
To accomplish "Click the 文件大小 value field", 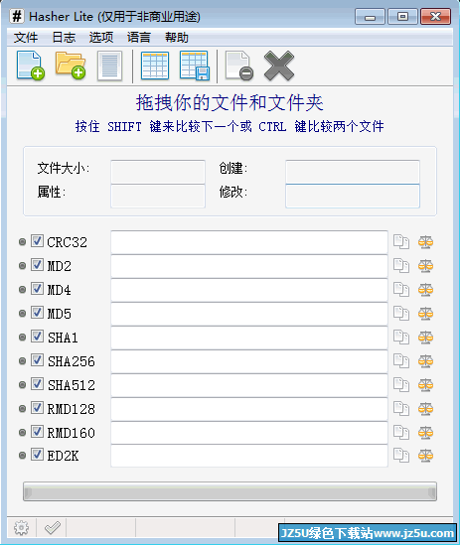I will tap(158, 172).
